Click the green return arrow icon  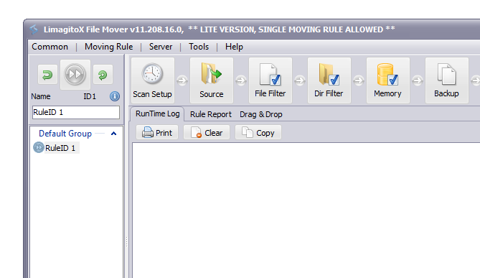tap(47, 75)
